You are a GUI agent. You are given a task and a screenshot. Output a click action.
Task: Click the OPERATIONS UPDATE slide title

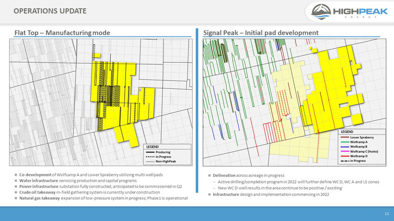[x=50, y=11]
